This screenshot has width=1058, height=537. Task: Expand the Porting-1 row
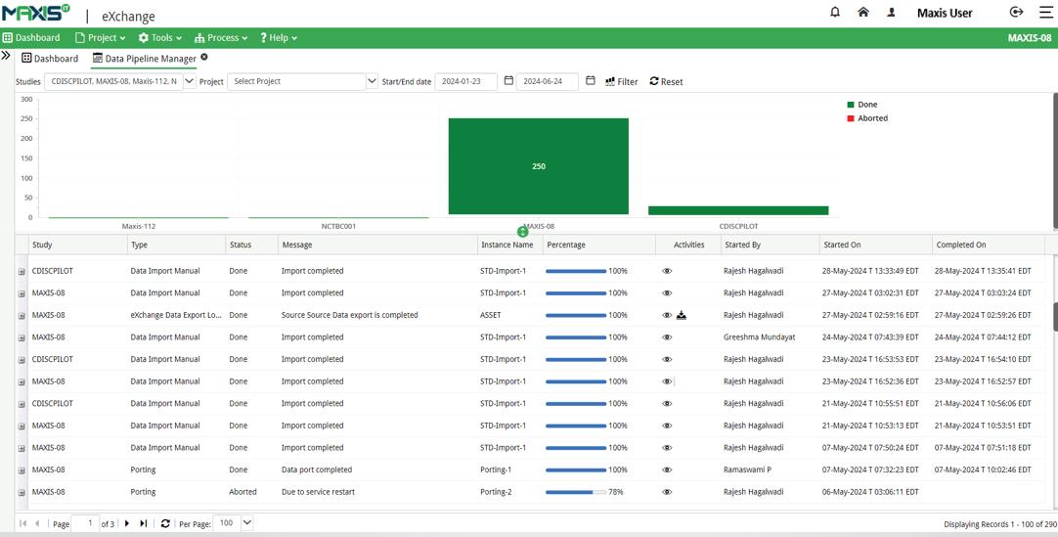pyautogui.click(x=22, y=470)
